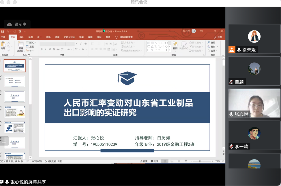Click the Share (共享) button
The height and width of the screenshot is (186, 281).
point(218,37)
